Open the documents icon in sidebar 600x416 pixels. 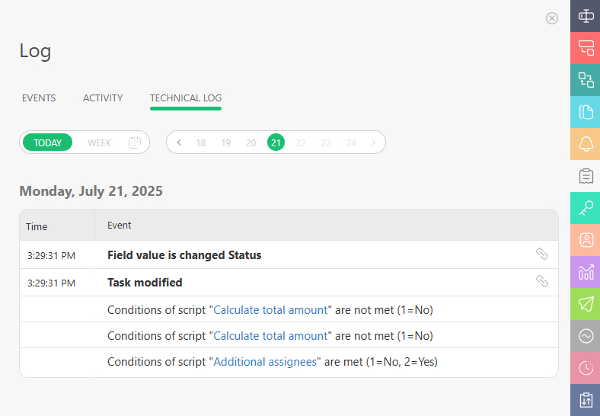coord(586,112)
